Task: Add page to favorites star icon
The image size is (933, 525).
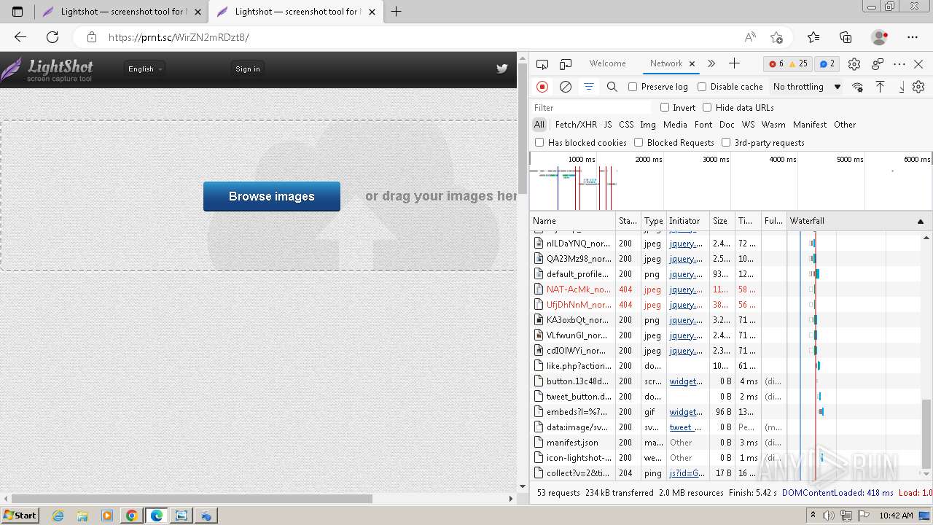Action: tap(776, 37)
